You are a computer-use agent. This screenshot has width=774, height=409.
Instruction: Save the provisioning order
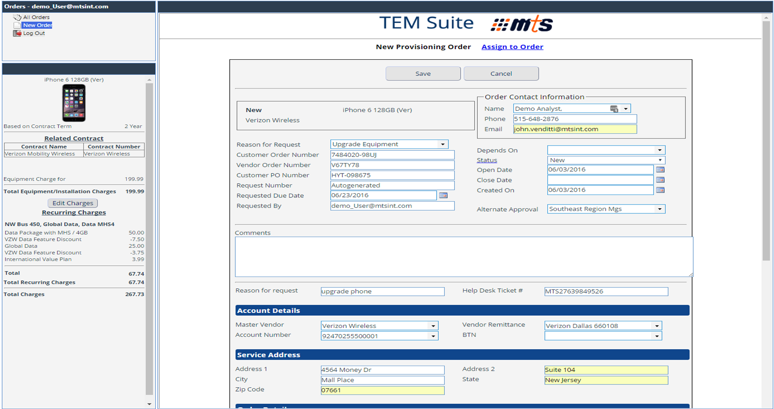point(423,74)
